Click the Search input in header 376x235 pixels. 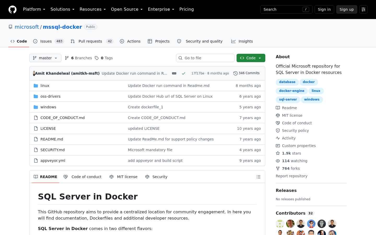pos(286,9)
